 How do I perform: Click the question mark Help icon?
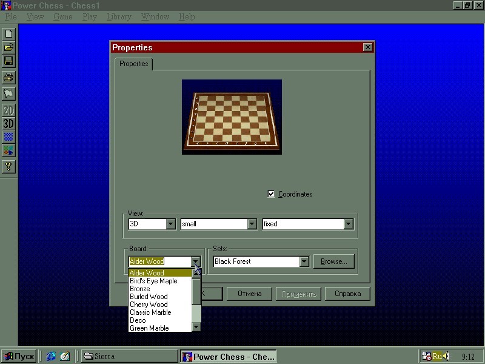pos(8,166)
